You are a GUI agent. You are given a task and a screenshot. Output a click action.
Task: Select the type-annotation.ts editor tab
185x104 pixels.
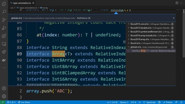tap(22, 3)
